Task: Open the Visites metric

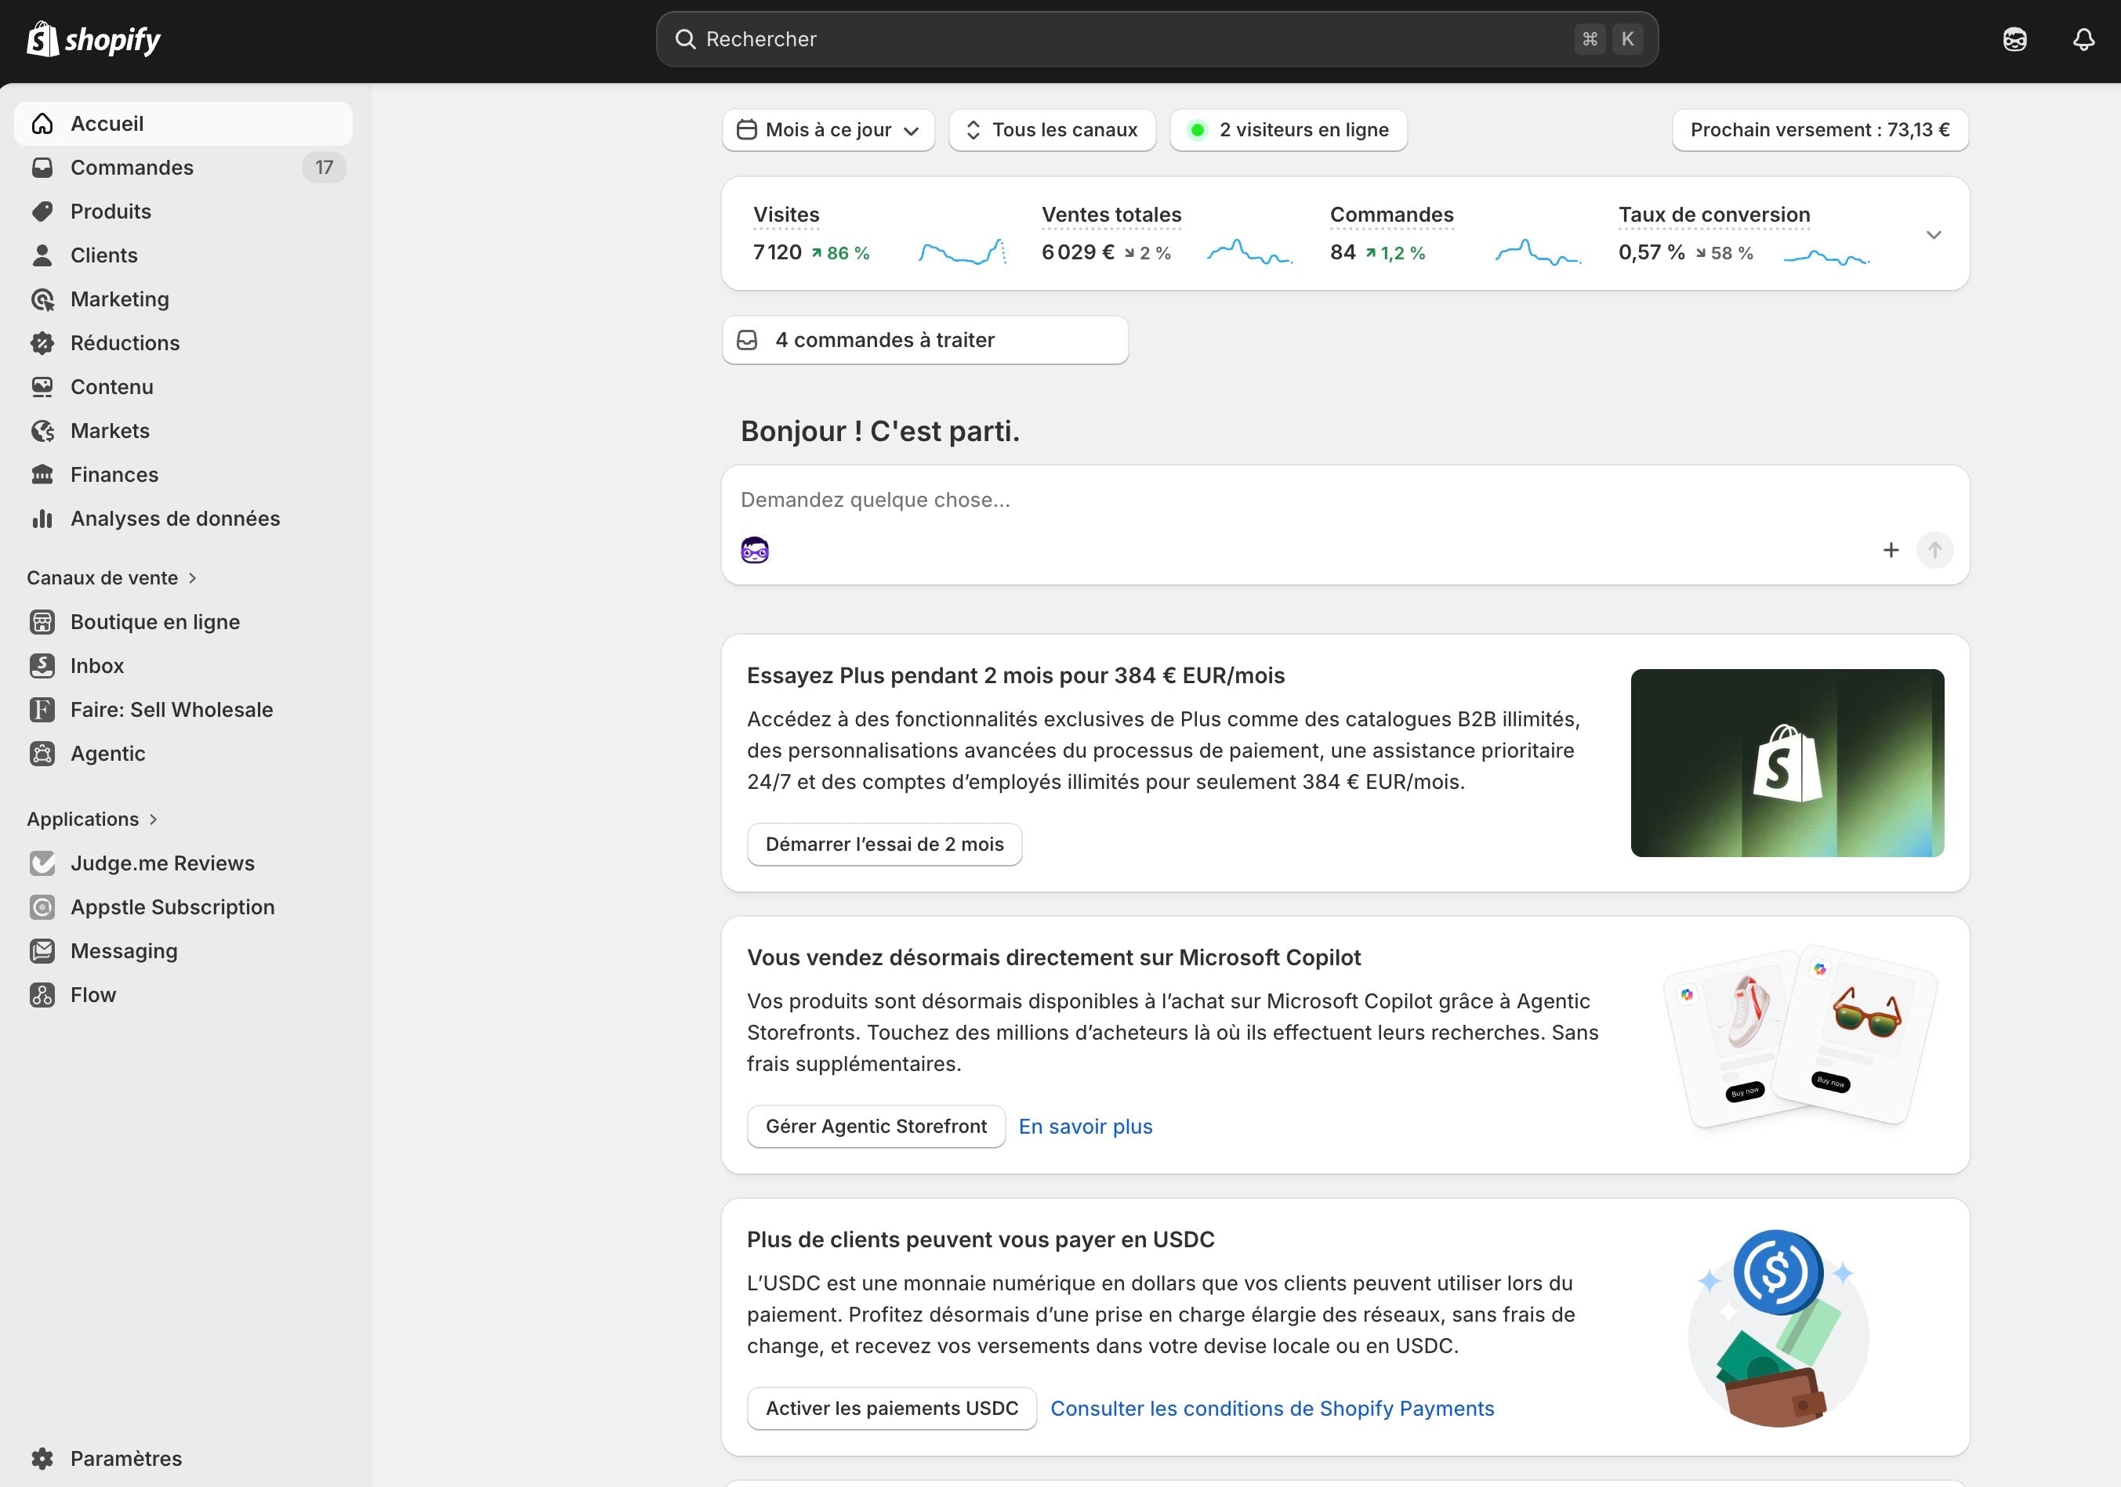Action: [x=786, y=215]
